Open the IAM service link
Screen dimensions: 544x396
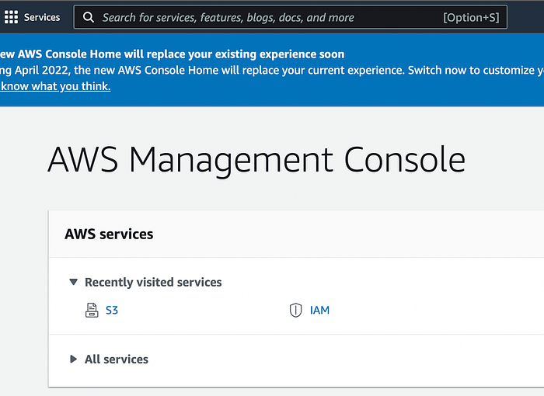319,310
